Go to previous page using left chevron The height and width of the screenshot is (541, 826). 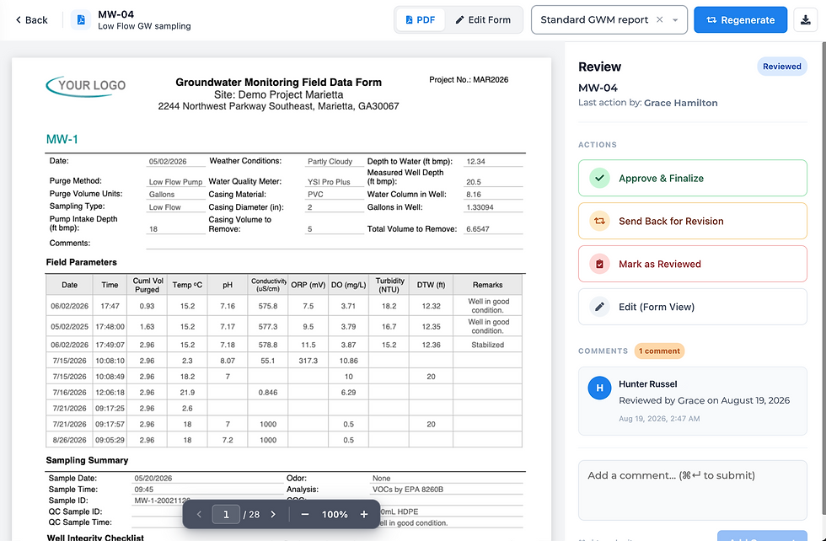click(x=199, y=514)
